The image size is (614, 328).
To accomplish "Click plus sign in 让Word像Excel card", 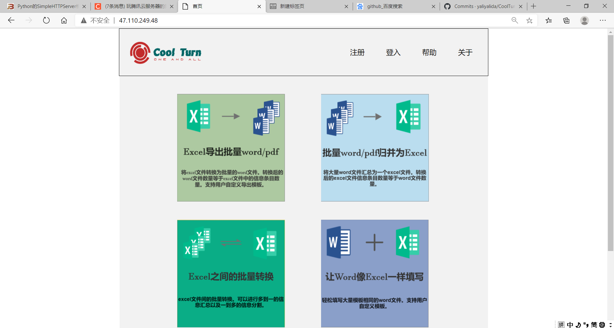I will (x=374, y=242).
